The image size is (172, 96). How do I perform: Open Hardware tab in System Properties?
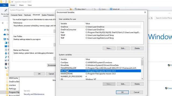(x=27, y=15)
